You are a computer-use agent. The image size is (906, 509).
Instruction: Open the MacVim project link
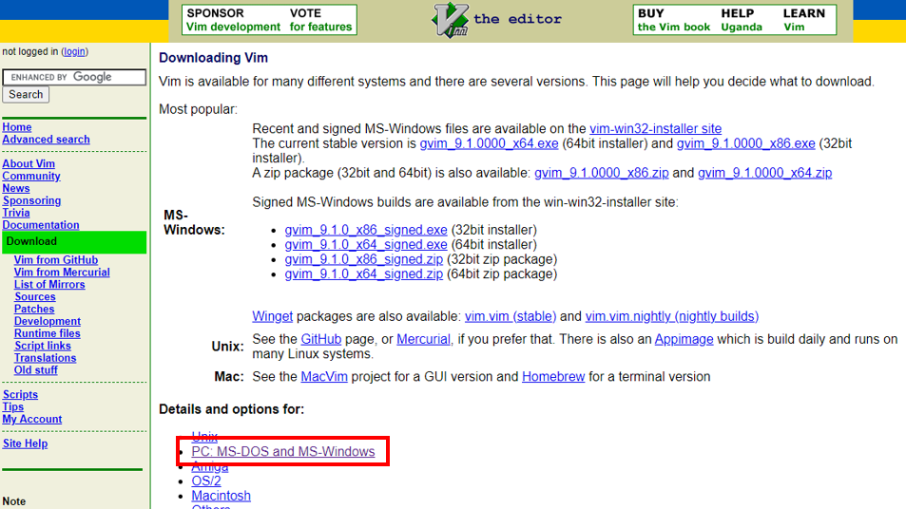[324, 377]
